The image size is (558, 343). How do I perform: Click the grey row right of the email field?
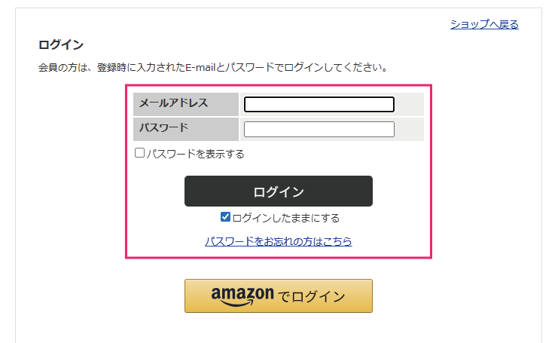409,104
